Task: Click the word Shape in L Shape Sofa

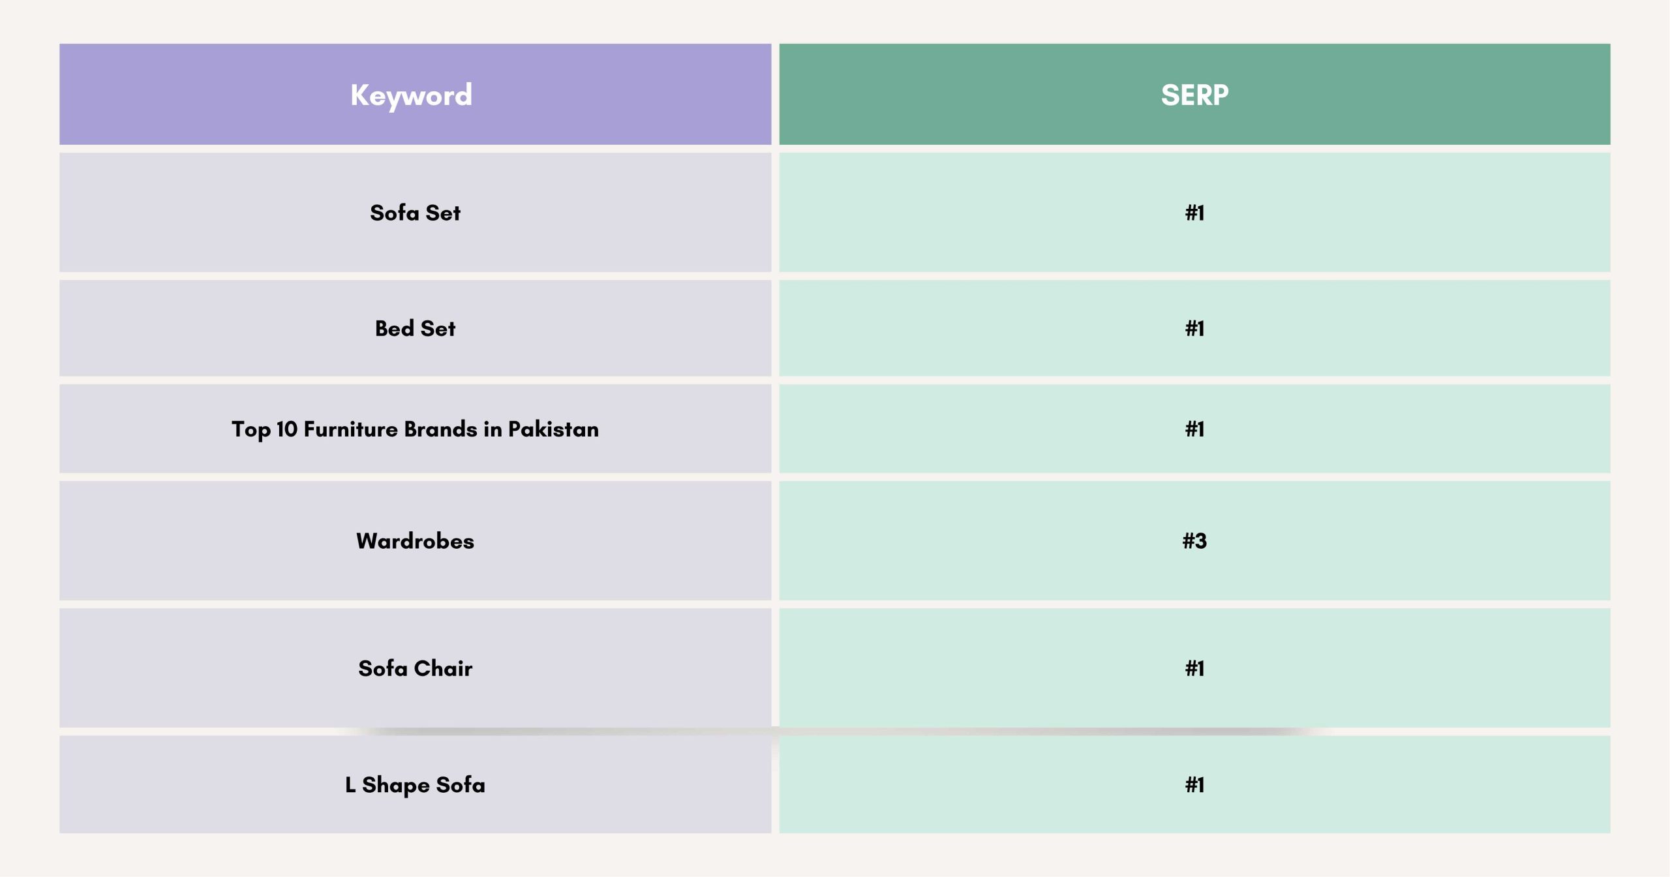Action: point(396,785)
